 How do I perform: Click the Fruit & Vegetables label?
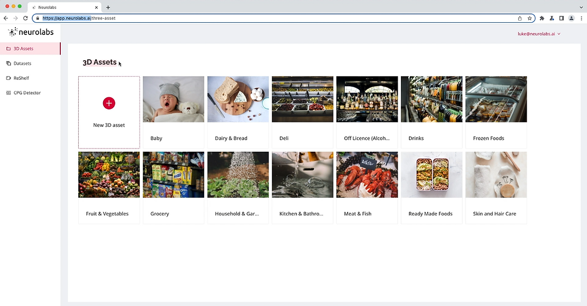coord(107,214)
